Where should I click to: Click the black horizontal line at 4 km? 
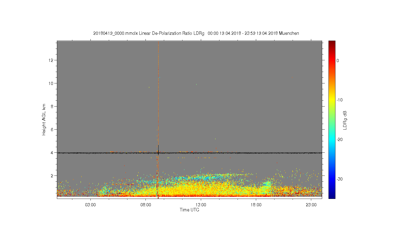(189, 153)
